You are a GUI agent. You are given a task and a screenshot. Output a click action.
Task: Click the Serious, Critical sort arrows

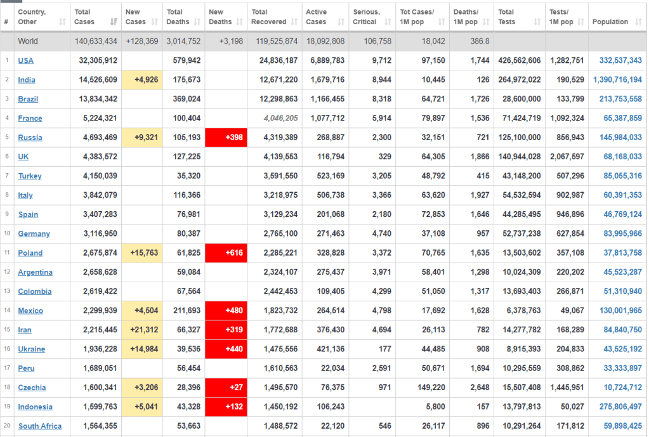(x=388, y=22)
